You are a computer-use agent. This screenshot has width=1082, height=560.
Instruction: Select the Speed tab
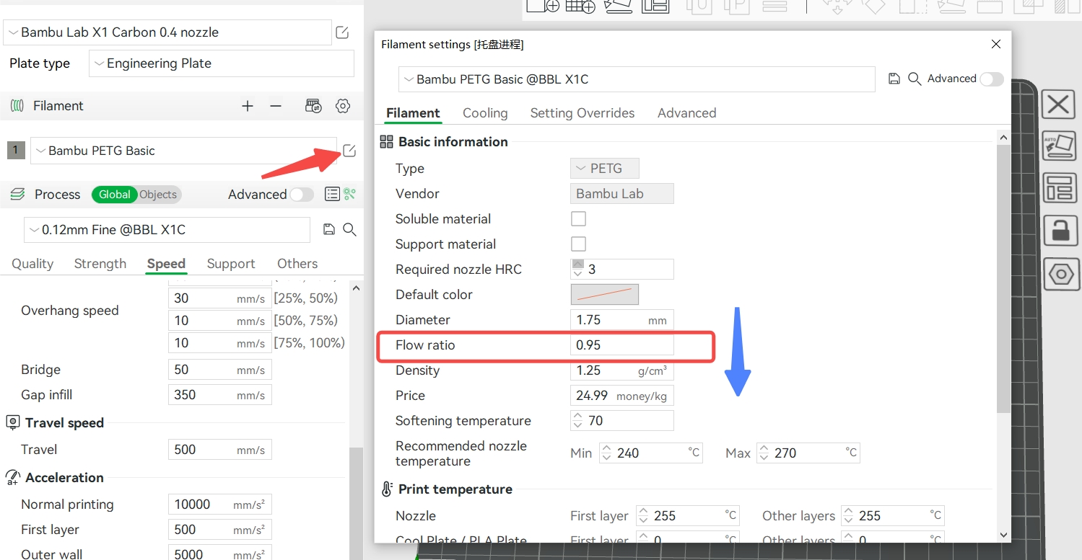(166, 264)
